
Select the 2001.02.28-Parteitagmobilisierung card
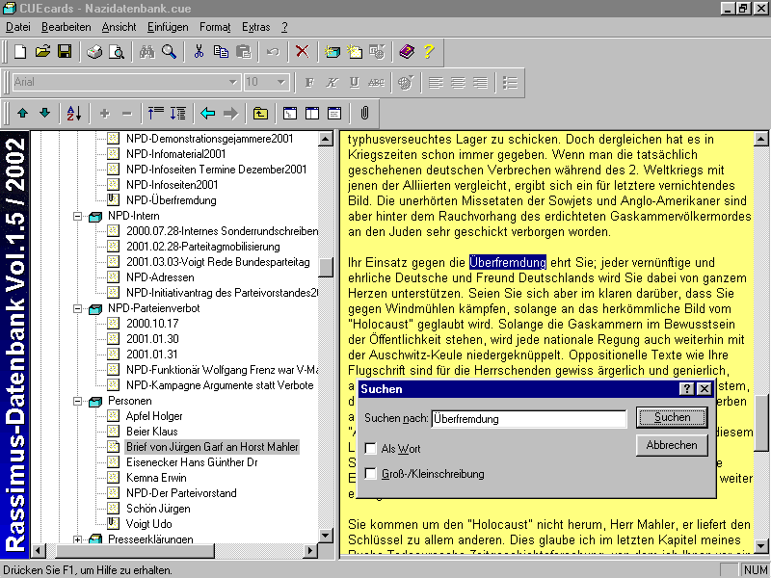click(x=203, y=247)
